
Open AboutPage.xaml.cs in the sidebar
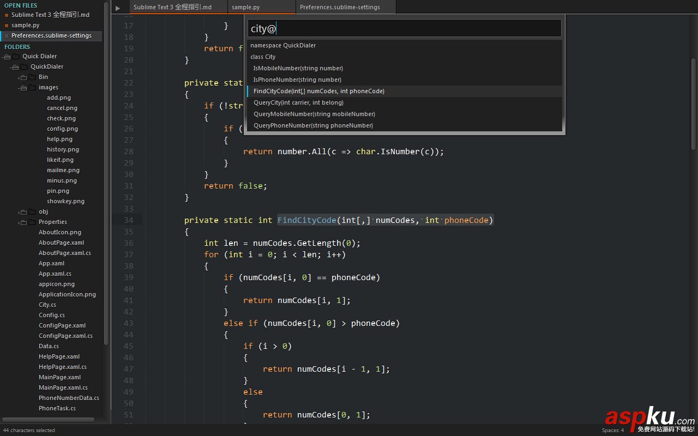(65, 253)
